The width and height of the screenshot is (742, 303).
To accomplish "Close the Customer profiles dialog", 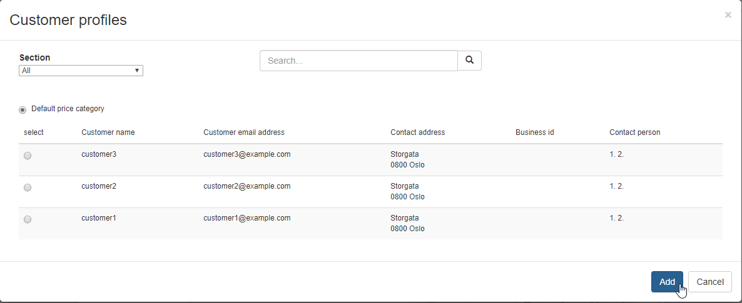I will click(x=728, y=15).
